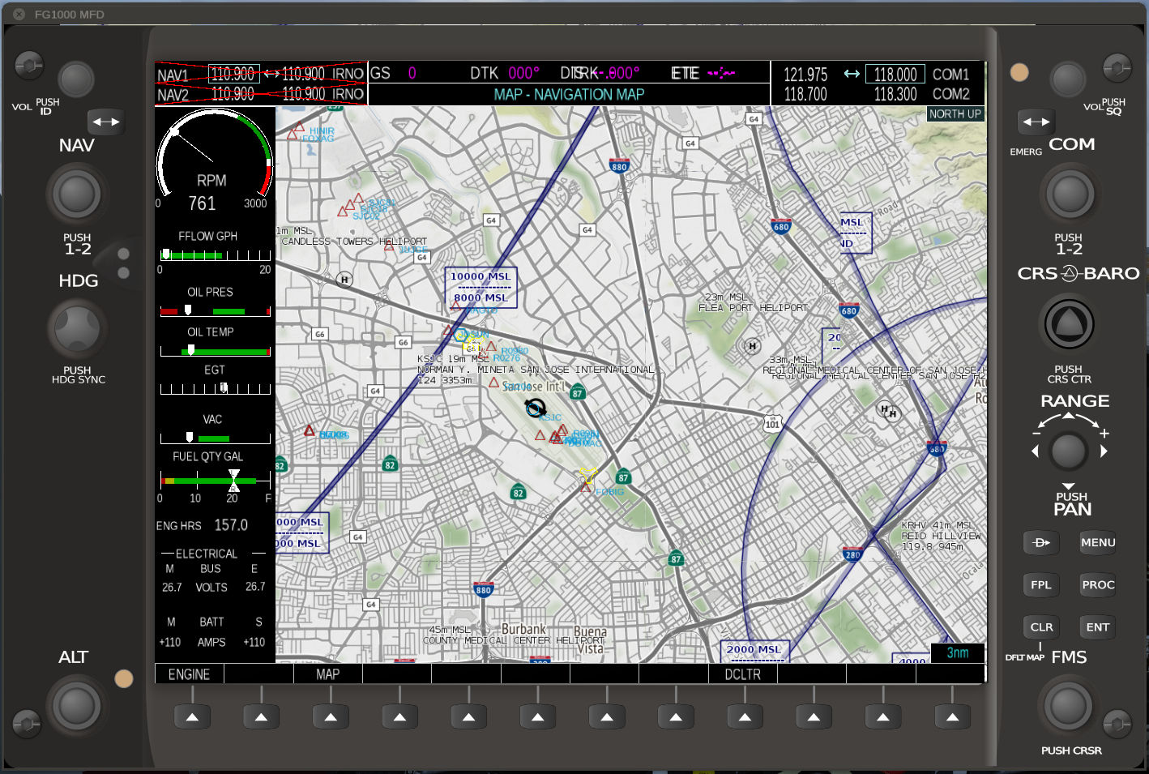Click the COM tuning knob
This screenshot has height=774, width=1149.
[x=1070, y=195]
